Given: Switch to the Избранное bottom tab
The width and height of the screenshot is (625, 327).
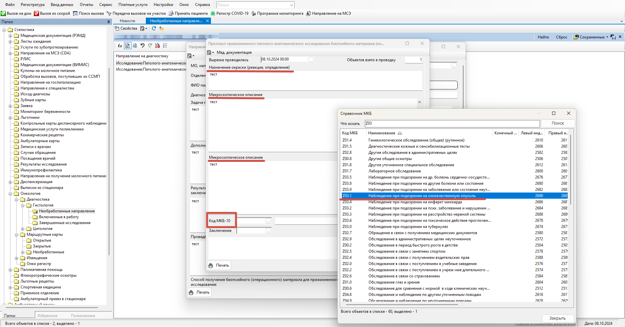Looking at the screenshot, I should coord(47,316).
